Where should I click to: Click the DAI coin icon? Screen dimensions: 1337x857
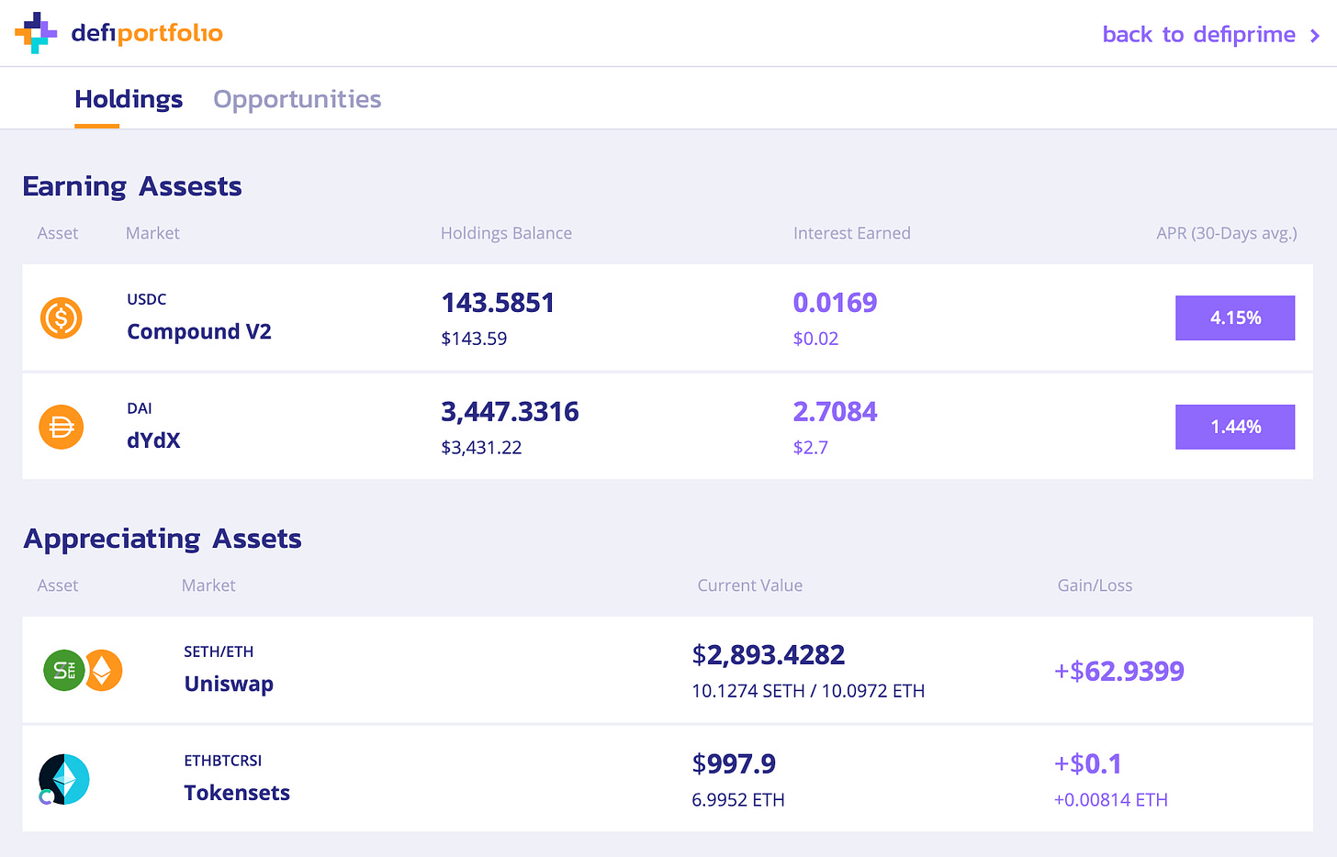[x=62, y=428]
